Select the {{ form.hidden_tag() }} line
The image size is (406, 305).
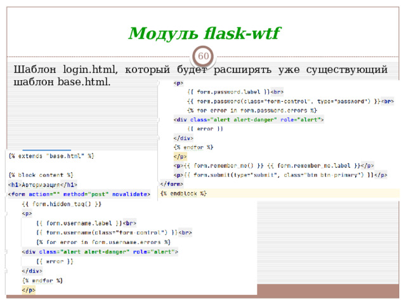point(62,204)
